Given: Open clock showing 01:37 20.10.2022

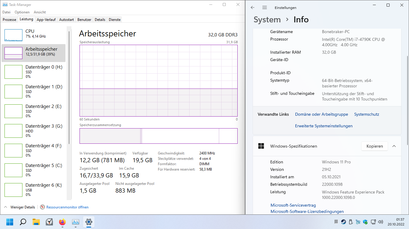Looking at the screenshot, I should coord(396,222).
